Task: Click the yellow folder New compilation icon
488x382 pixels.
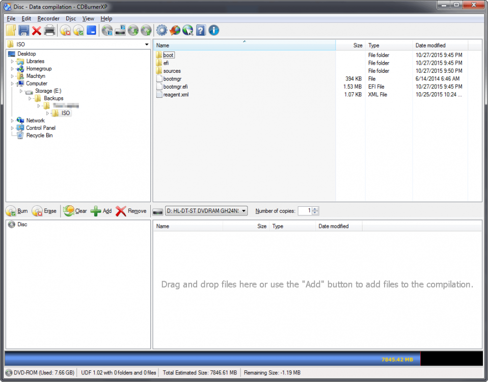Action: click(x=11, y=31)
